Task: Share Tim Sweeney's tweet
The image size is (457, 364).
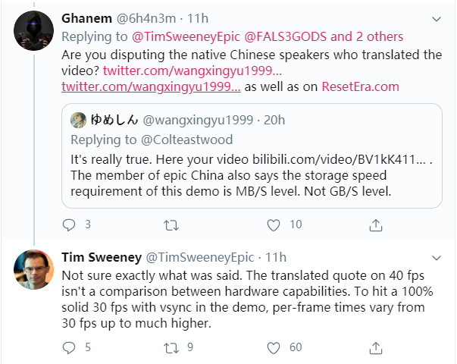Action: (x=376, y=347)
